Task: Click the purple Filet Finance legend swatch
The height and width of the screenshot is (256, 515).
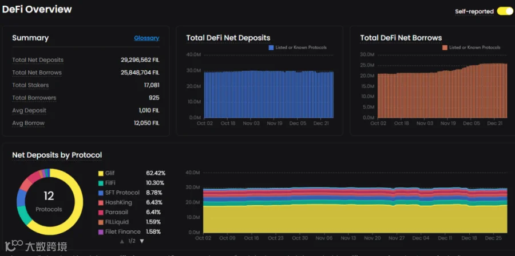Action: click(101, 232)
